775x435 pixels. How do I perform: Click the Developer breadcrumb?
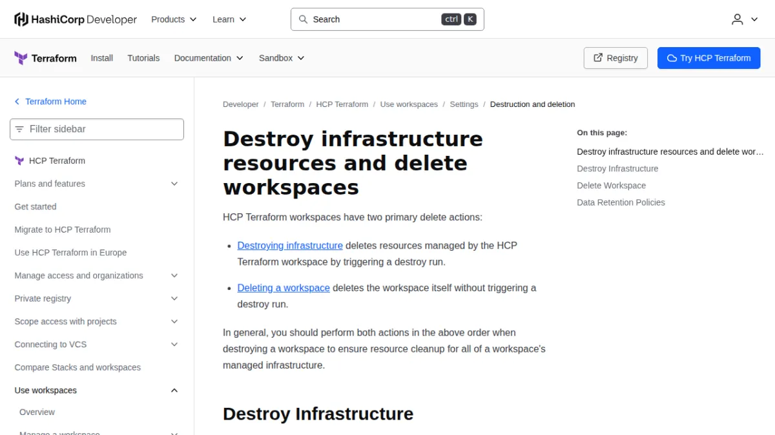(241, 104)
